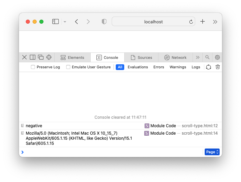Screen dimensions: 241x182
Task: Click log icon beside Mozilla user agent message
Action: coord(22,133)
